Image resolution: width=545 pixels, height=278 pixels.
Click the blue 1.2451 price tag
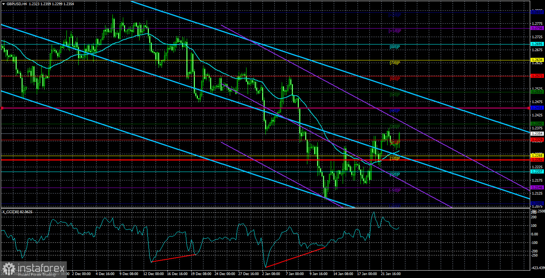coord(537,108)
